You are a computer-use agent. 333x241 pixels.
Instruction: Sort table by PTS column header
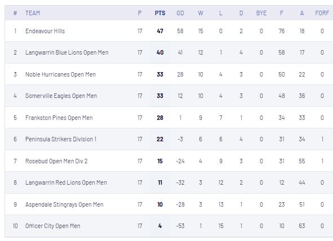tap(160, 13)
